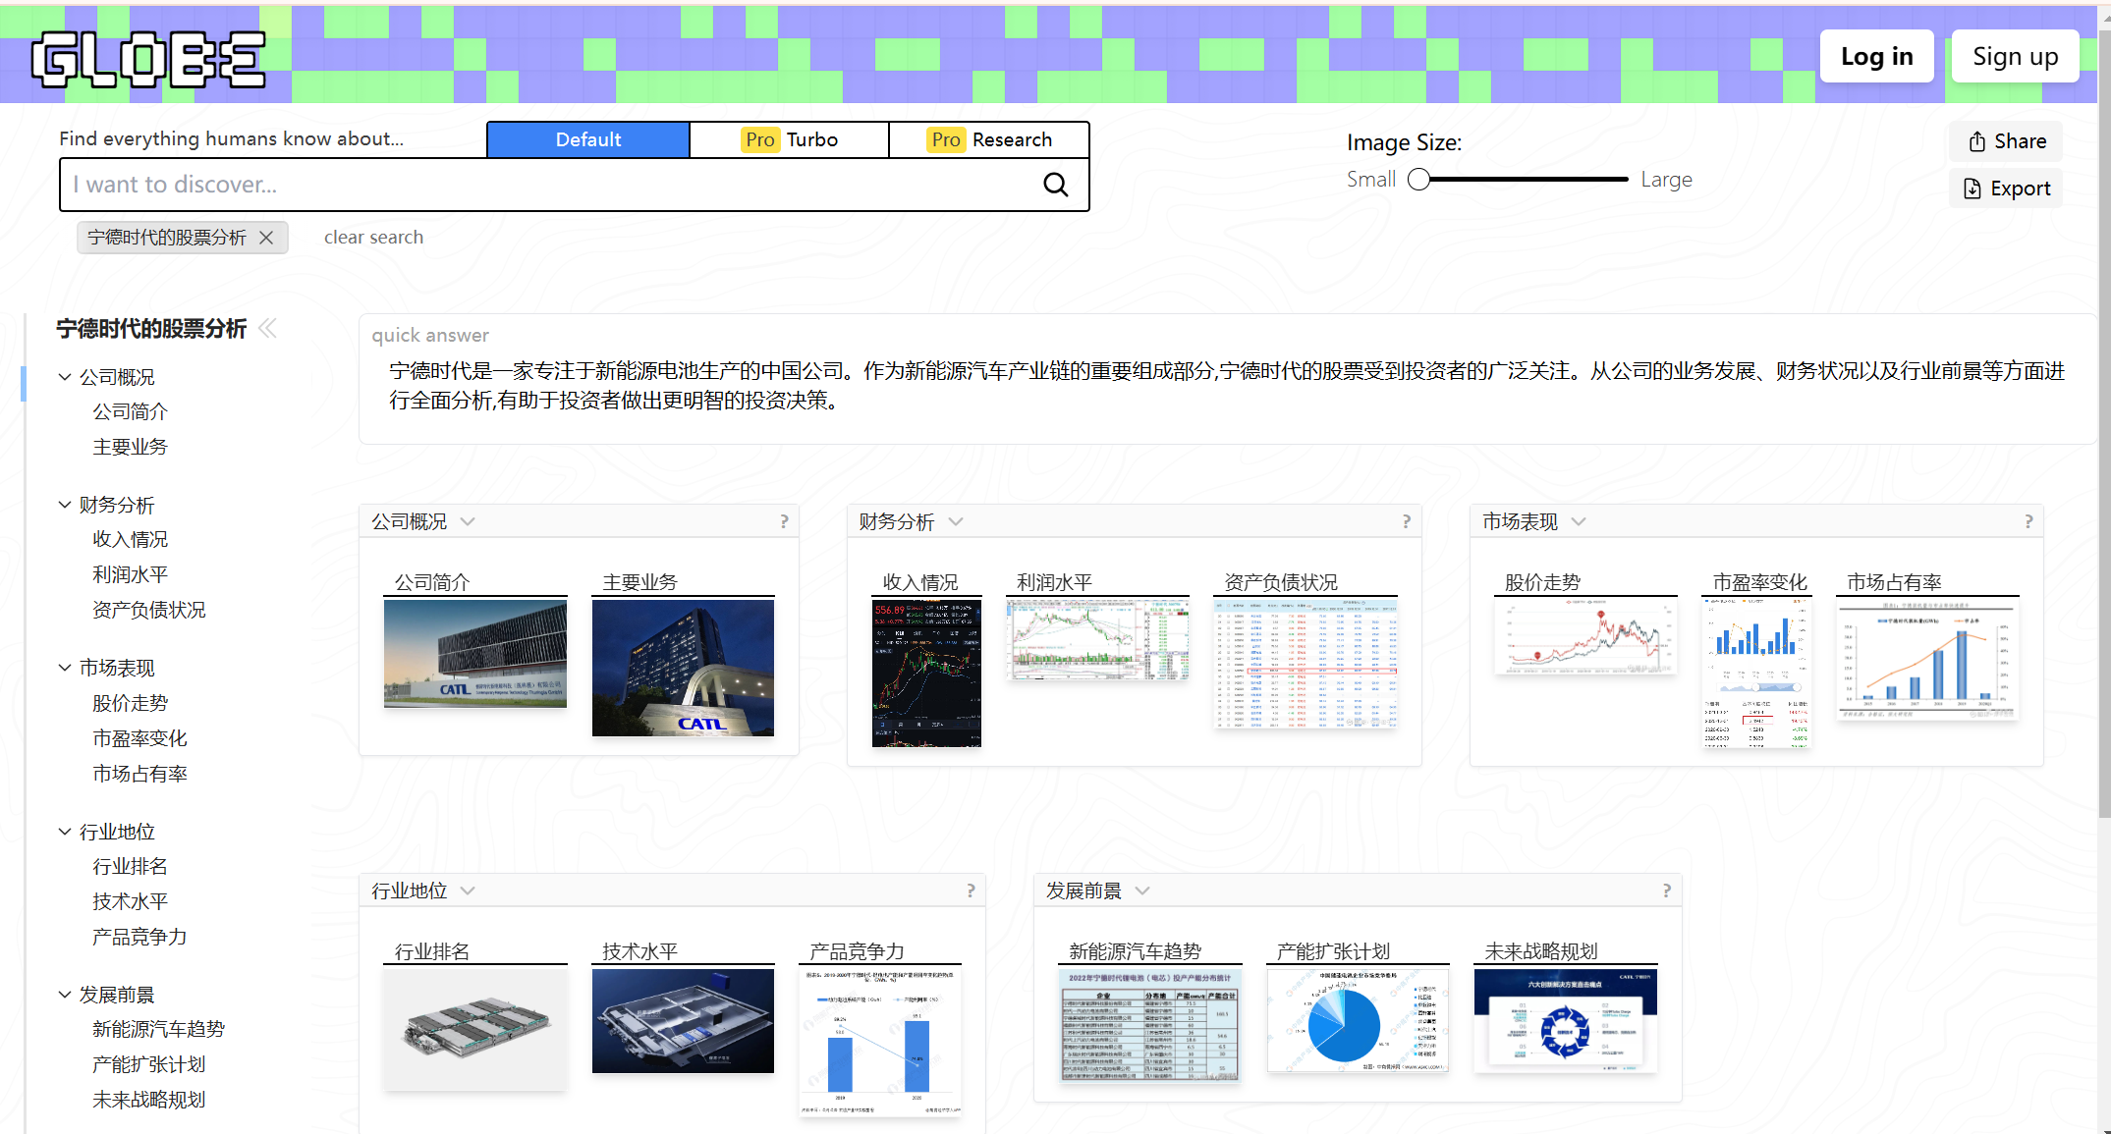Click help question mark on 发展前景 card
The width and height of the screenshot is (2111, 1134).
pyautogui.click(x=1666, y=891)
